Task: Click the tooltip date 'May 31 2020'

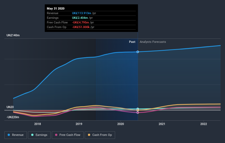Action: tap(56, 8)
